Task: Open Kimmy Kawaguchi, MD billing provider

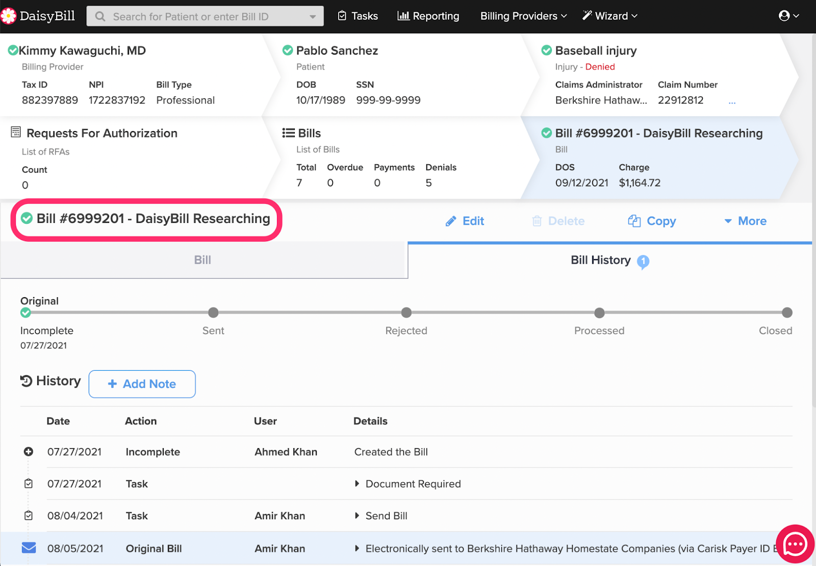Action: [x=82, y=50]
